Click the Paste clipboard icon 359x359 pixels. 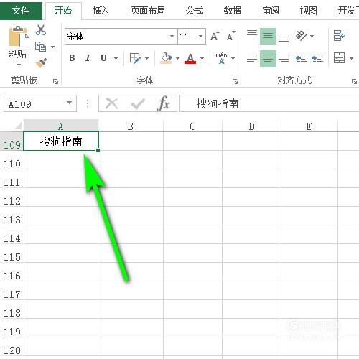click(x=19, y=37)
